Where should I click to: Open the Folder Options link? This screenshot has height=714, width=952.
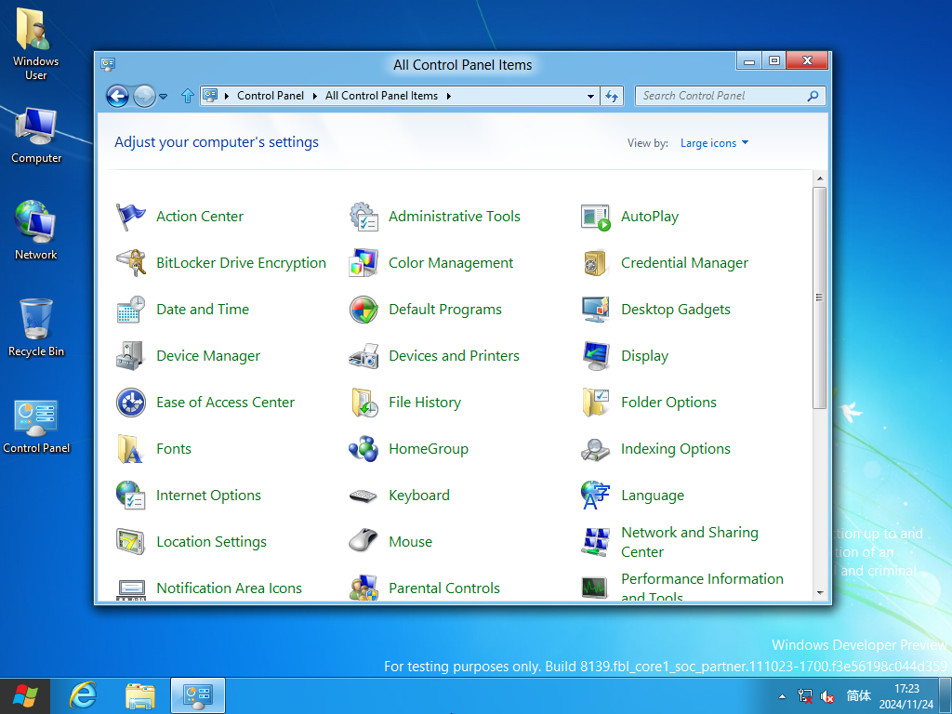tap(668, 403)
